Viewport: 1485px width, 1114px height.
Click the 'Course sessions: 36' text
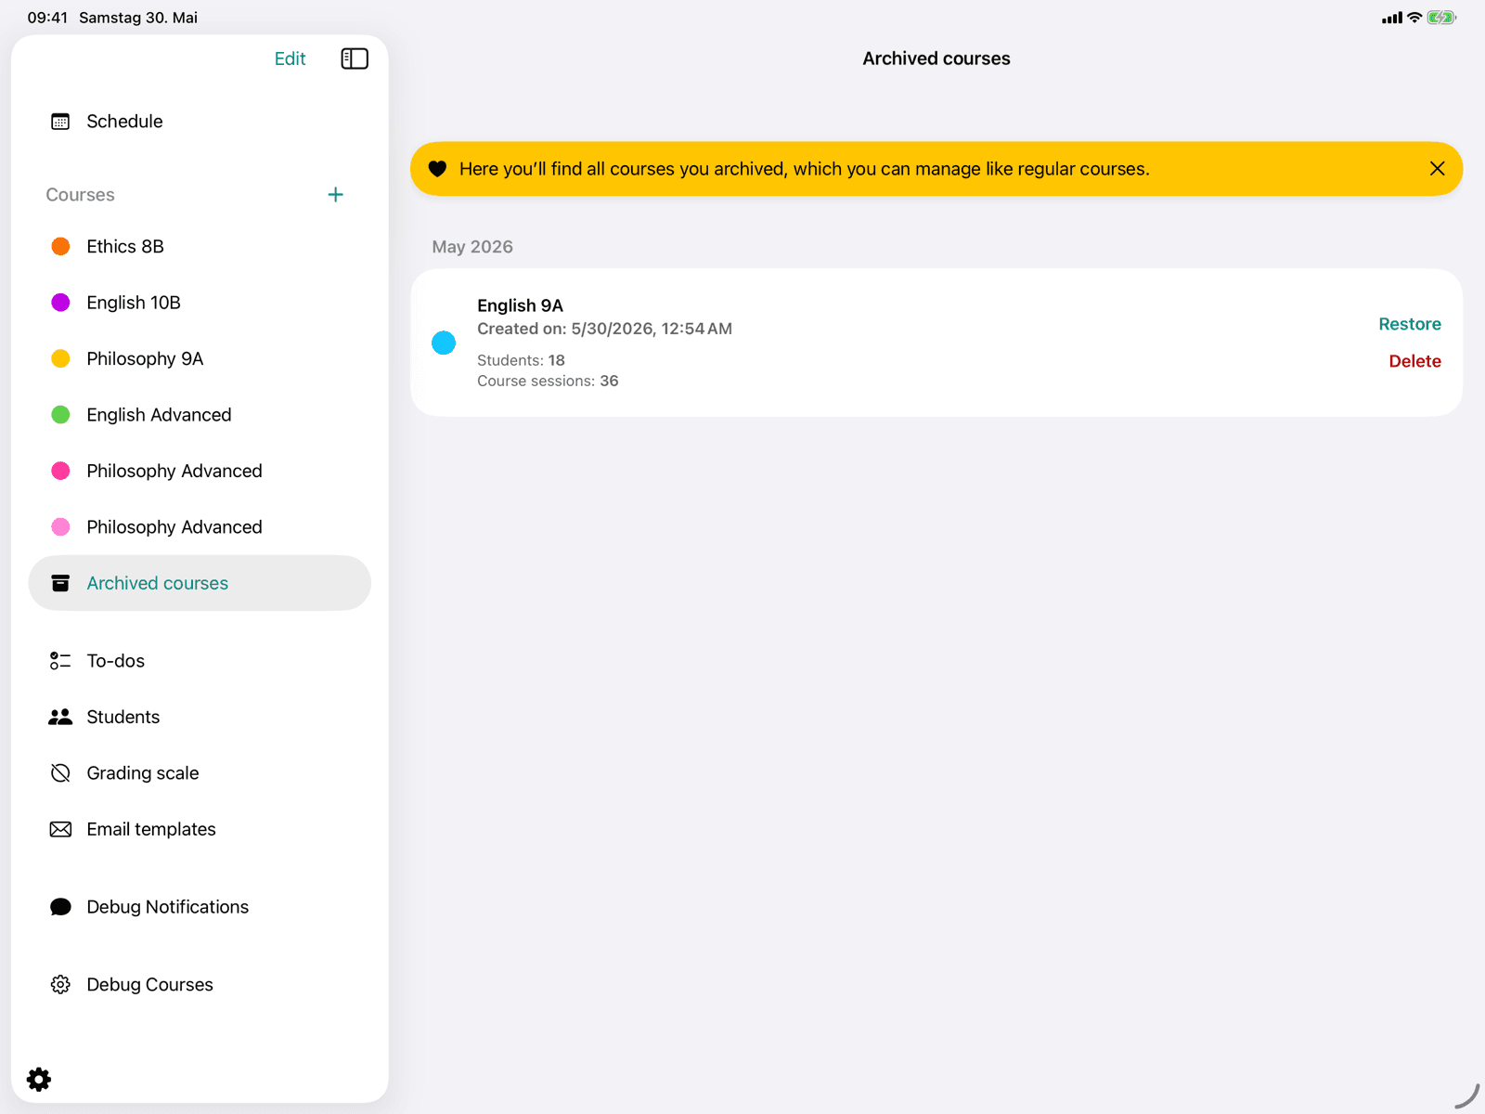point(548,381)
